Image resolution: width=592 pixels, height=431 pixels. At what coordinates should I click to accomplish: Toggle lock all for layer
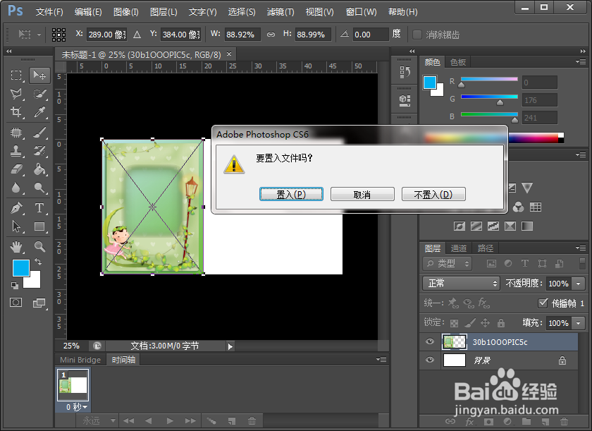click(501, 323)
